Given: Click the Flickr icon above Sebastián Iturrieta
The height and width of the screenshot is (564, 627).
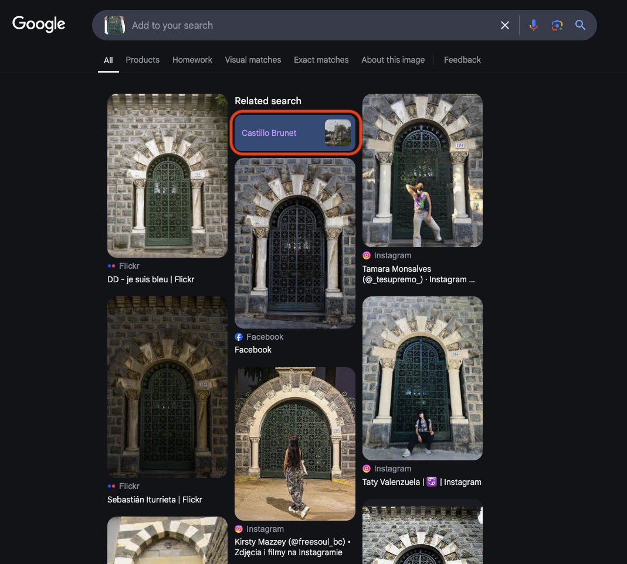Looking at the screenshot, I should pyautogui.click(x=111, y=486).
